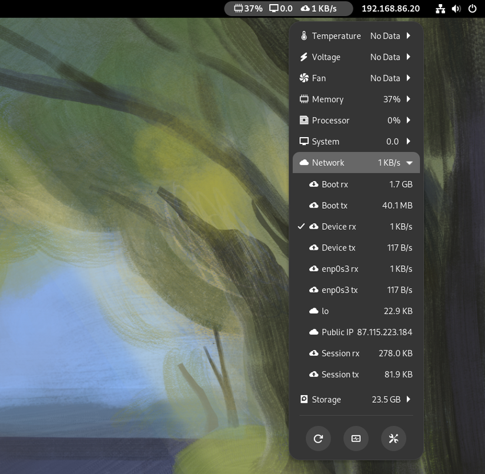Click the Processor icon
The width and height of the screenshot is (485, 474).
click(x=304, y=120)
